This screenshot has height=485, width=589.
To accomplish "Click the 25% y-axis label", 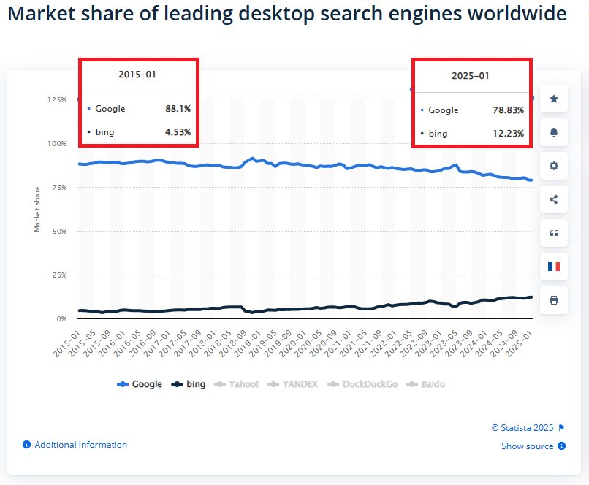I will pos(59,275).
